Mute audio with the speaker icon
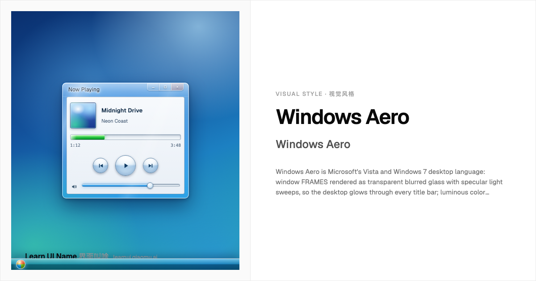The image size is (536, 281). coord(74,186)
